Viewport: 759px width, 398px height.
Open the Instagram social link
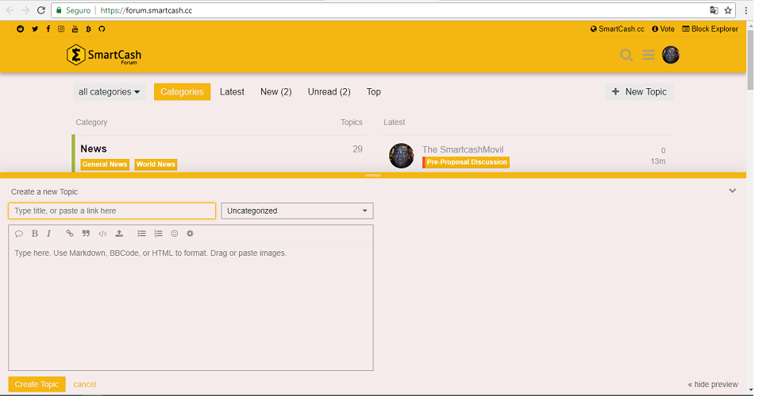coord(61,29)
